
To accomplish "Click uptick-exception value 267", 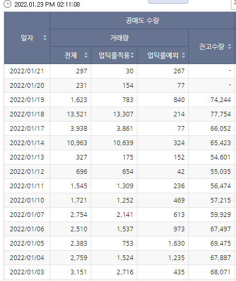I will click(x=179, y=71).
